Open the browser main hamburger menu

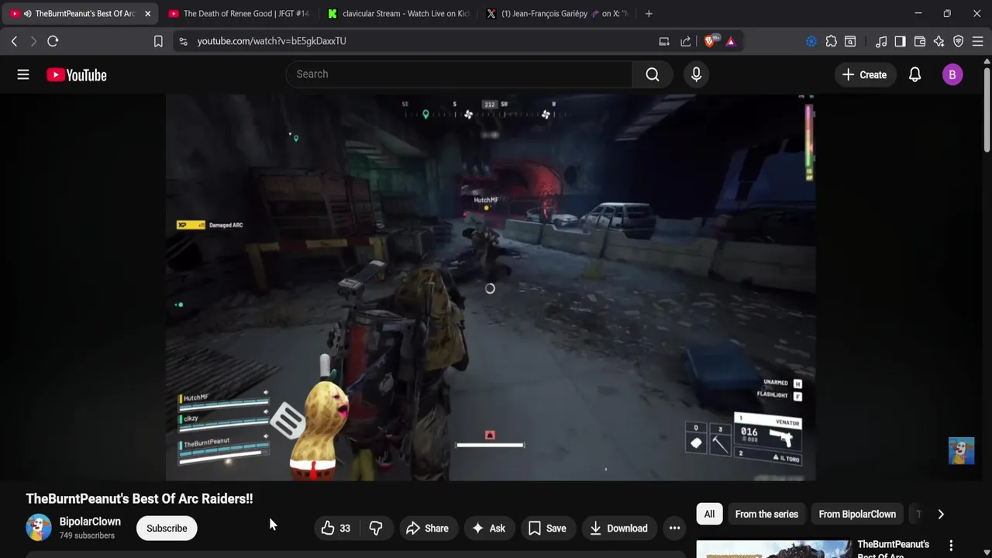coord(978,41)
